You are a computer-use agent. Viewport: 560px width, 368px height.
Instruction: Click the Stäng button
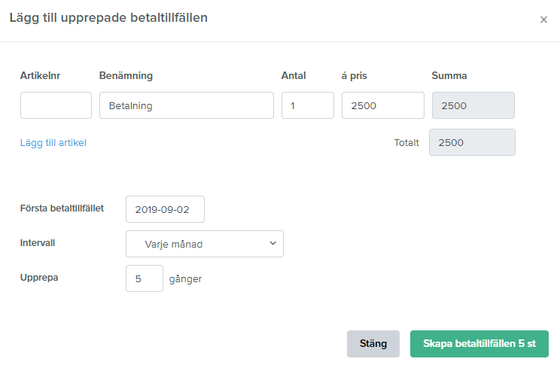(373, 344)
